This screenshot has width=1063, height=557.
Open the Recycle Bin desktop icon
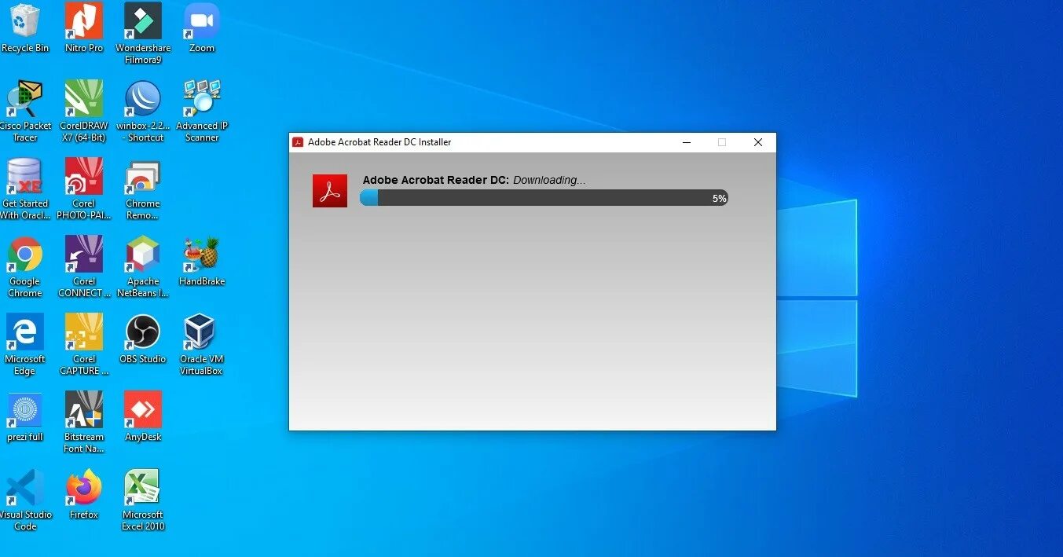(24, 22)
